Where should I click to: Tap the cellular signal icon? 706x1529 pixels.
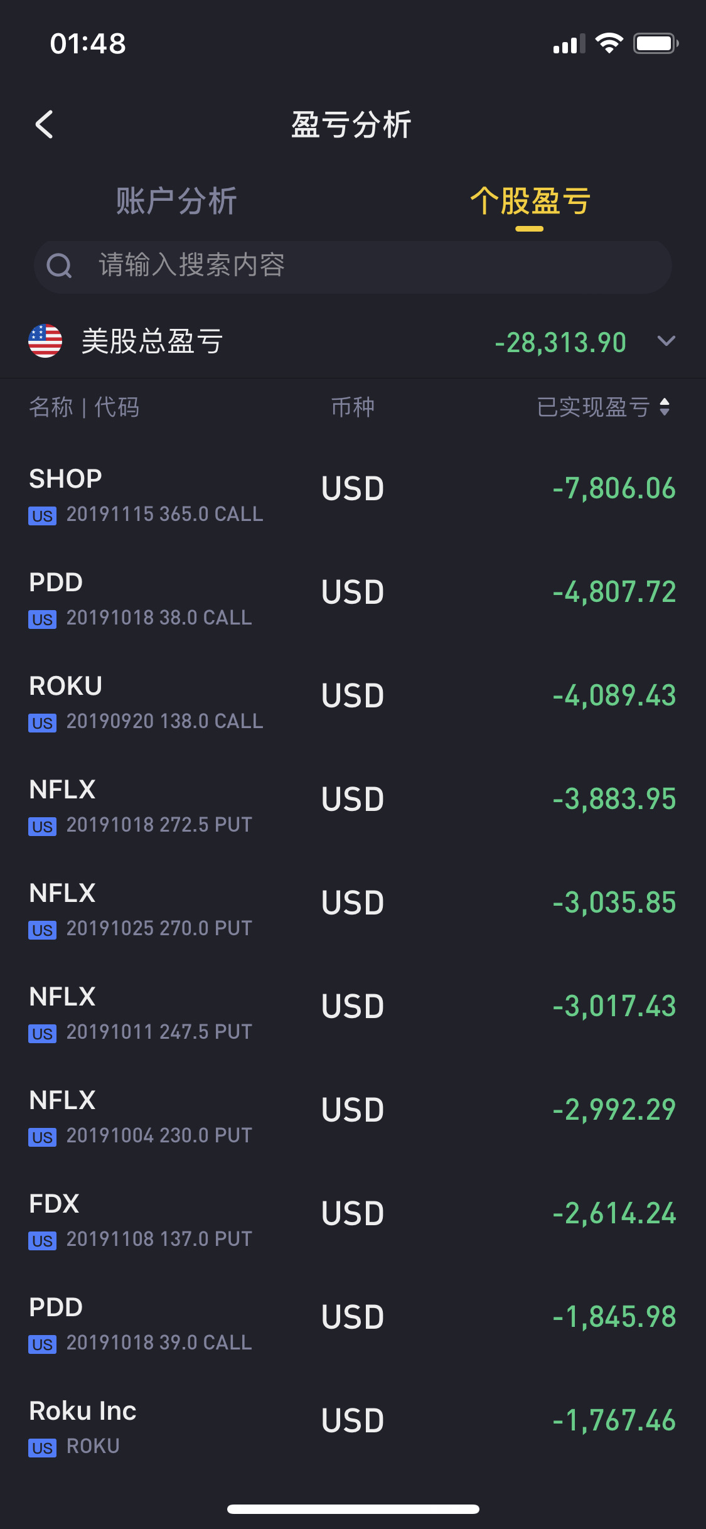[569, 44]
